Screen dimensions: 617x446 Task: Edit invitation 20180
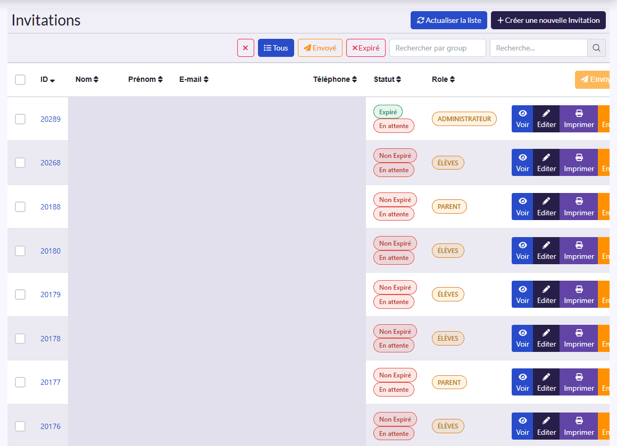(546, 250)
